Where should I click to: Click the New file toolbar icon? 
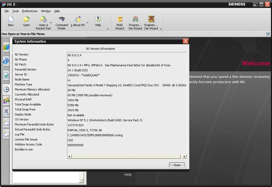click(x=11, y=19)
